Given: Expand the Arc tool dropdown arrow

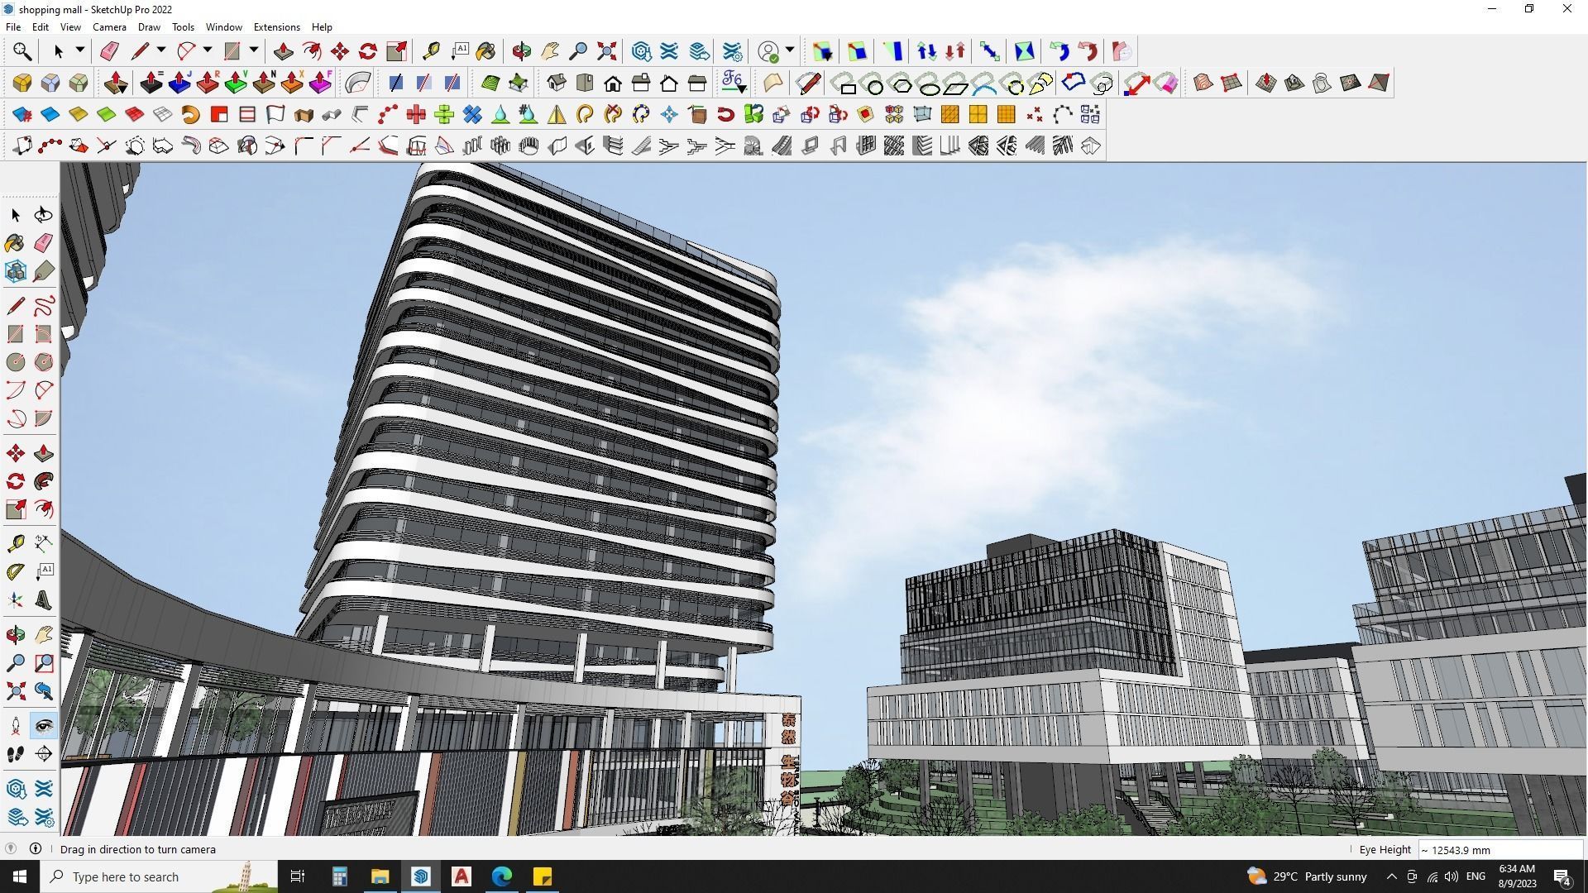Looking at the screenshot, I should (x=208, y=50).
